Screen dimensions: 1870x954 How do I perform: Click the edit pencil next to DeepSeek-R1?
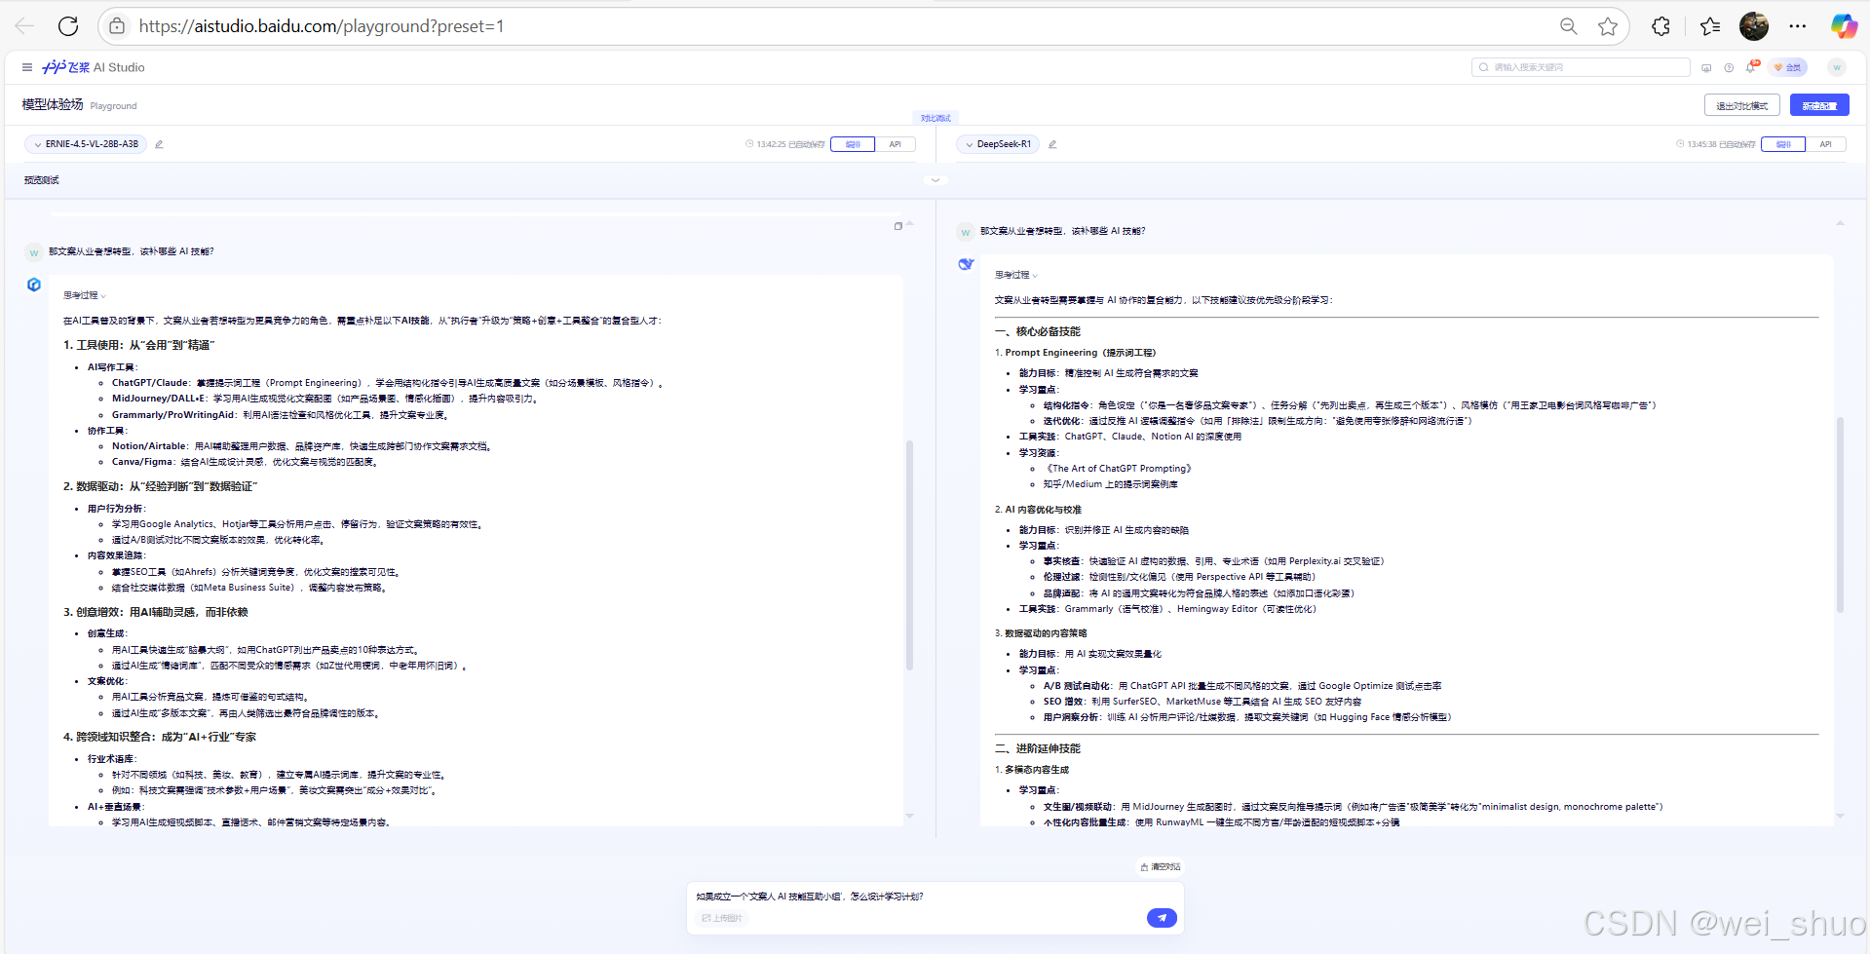(x=1052, y=144)
